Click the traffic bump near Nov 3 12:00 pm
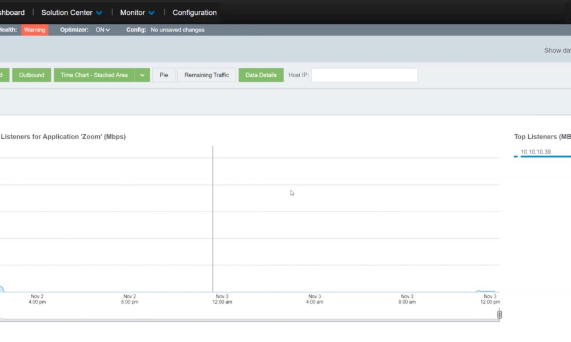This screenshot has height=342, width=571. (x=486, y=291)
